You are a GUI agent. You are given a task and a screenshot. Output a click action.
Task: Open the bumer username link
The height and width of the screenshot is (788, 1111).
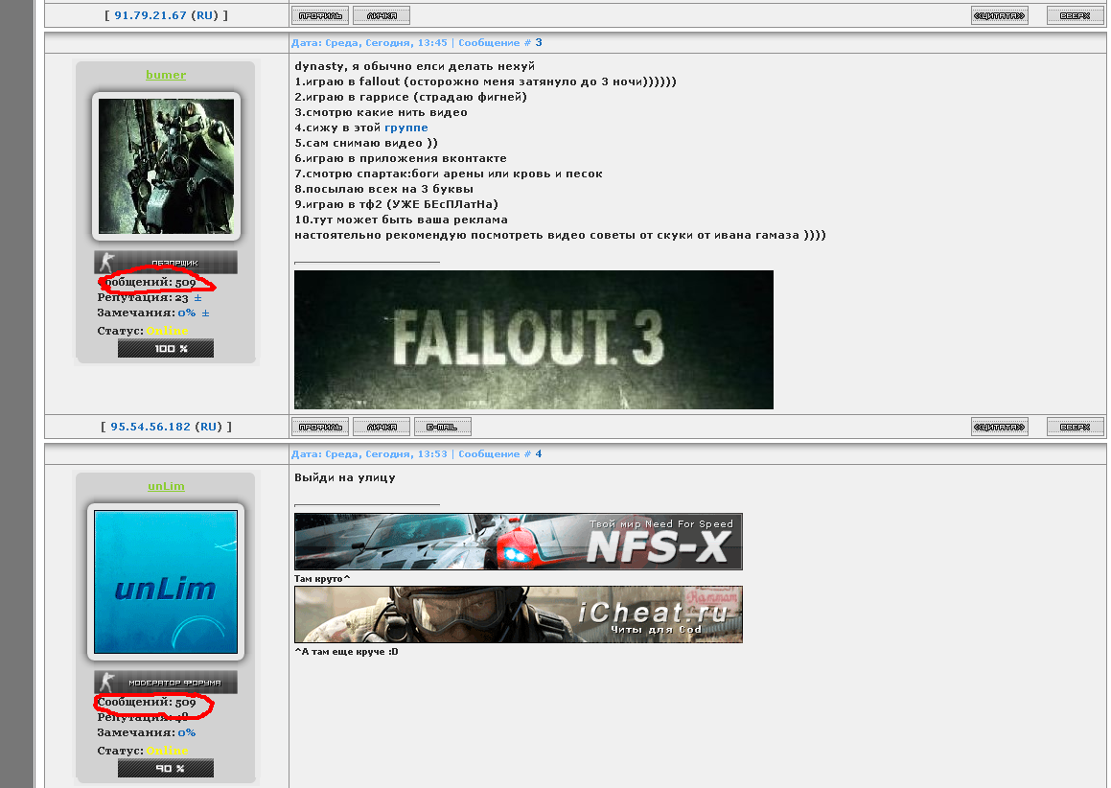[x=166, y=75]
